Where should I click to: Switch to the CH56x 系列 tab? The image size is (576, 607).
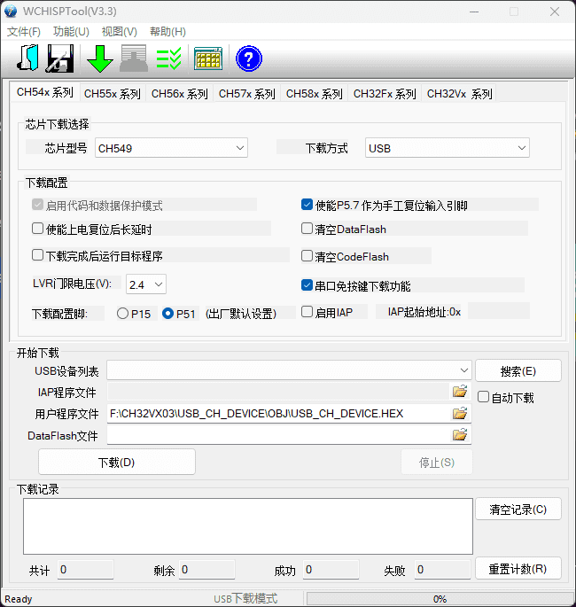(180, 94)
